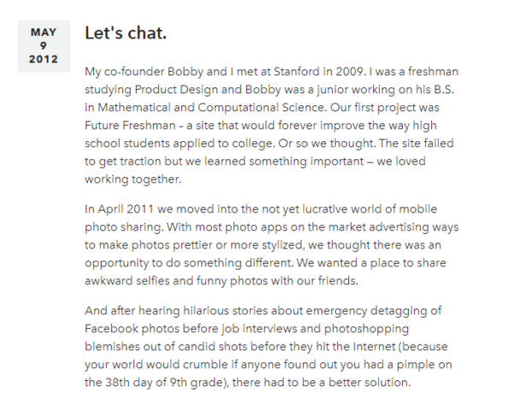Click the phrase "Future Freshman"

pos(130,126)
